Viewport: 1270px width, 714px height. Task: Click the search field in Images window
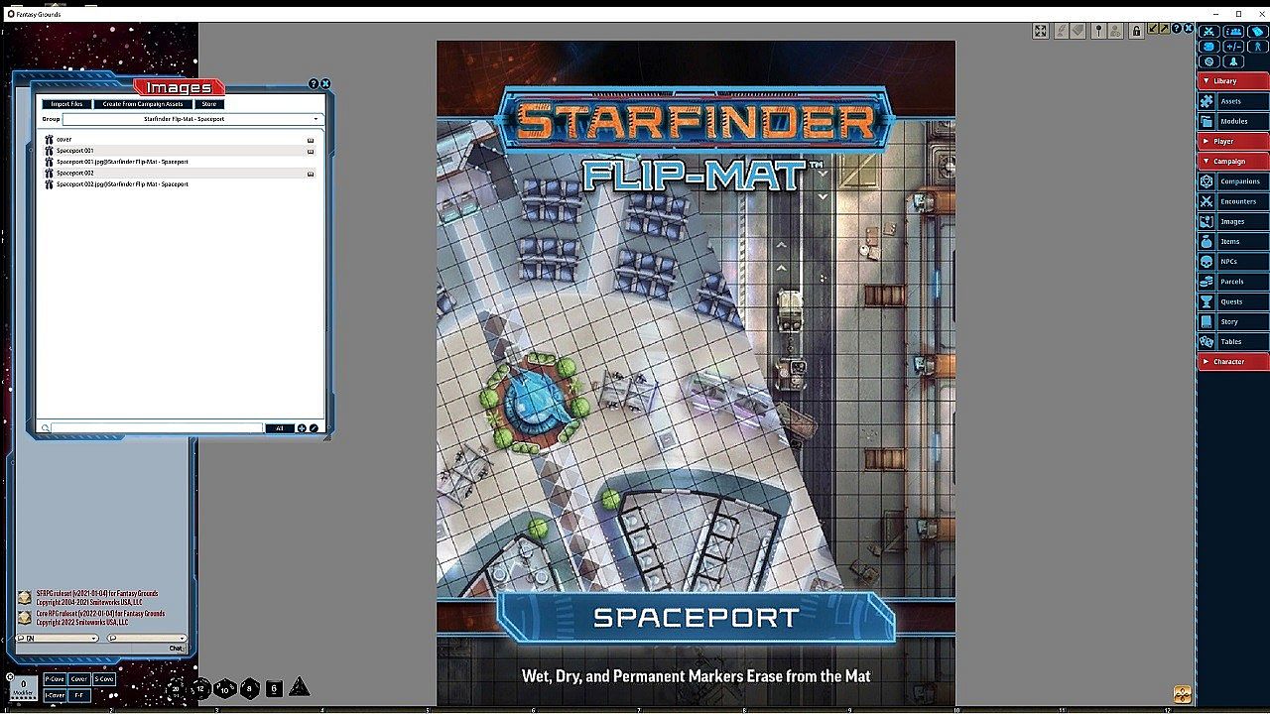click(x=158, y=428)
